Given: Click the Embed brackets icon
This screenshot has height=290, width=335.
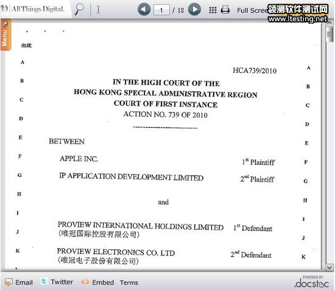Looking at the screenshot, I should click(x=85, y=282).
